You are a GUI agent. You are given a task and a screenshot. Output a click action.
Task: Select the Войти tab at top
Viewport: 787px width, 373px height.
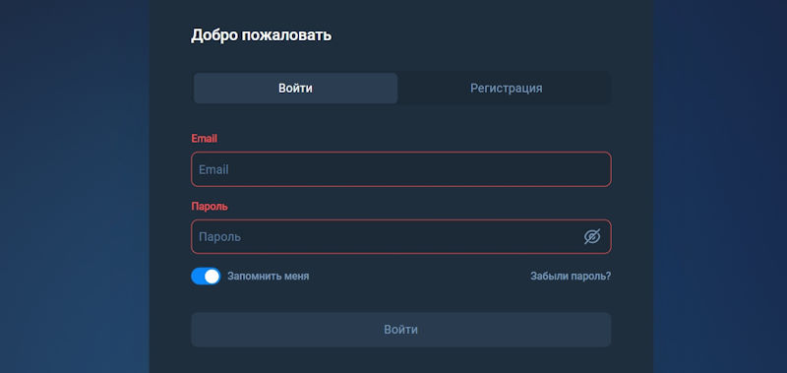pos(296,89)
